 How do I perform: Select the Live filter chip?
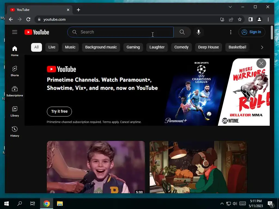point(52,47)
